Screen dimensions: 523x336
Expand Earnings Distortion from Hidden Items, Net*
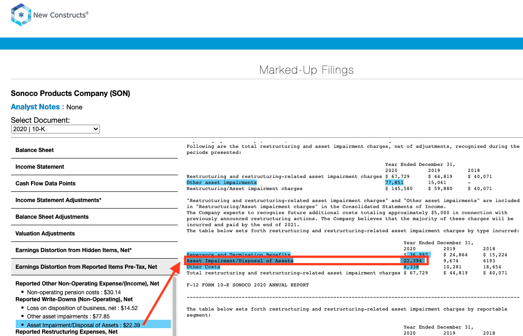pos(94,251)
